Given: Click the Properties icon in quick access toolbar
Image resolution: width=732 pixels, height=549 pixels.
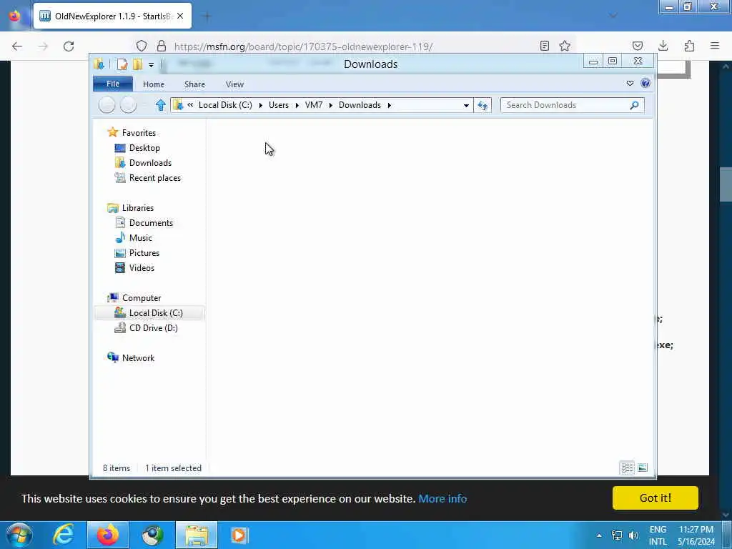Looking at the screenshot, I should [122, 64].
